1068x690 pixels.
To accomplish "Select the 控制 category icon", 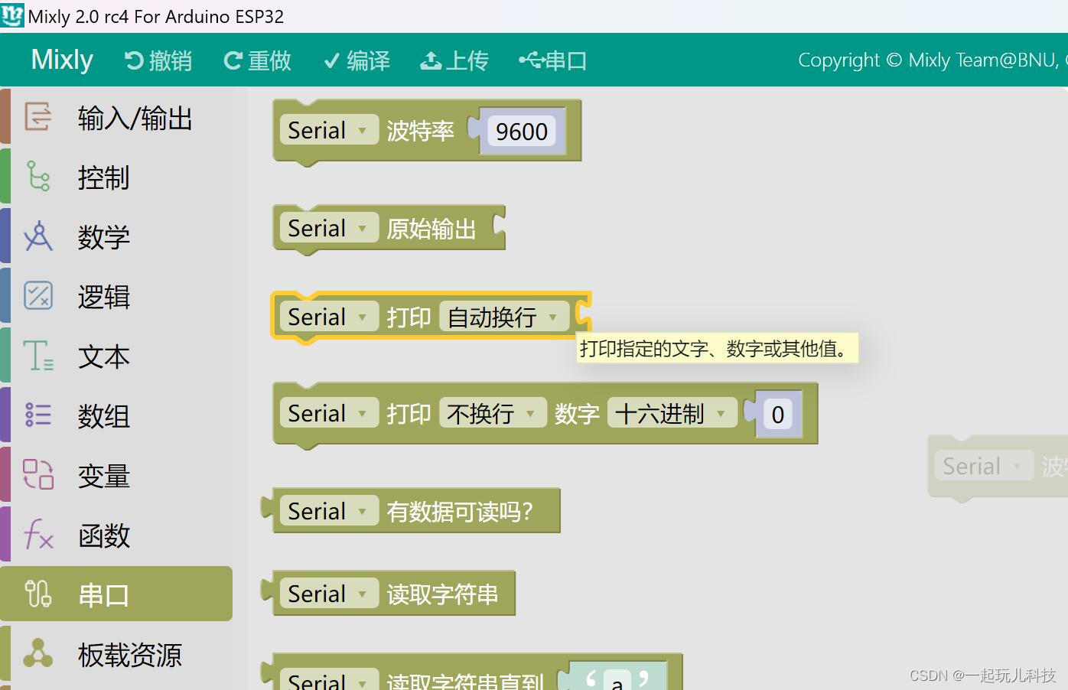I will [37, 177].
